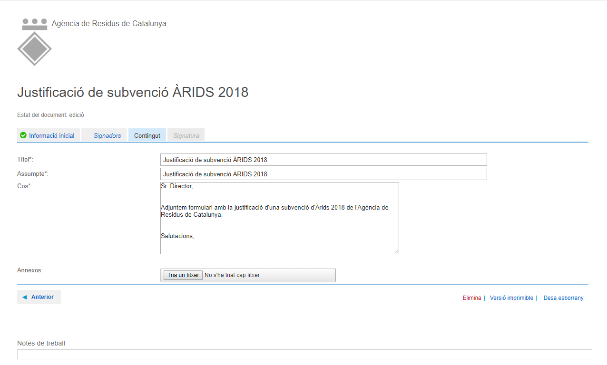
Task: Focus the Títol text field
Action: (x=323, y=160)
